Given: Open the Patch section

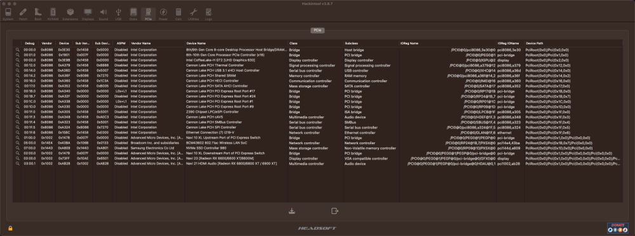Looking at the screenshot, I should point(23,14).
